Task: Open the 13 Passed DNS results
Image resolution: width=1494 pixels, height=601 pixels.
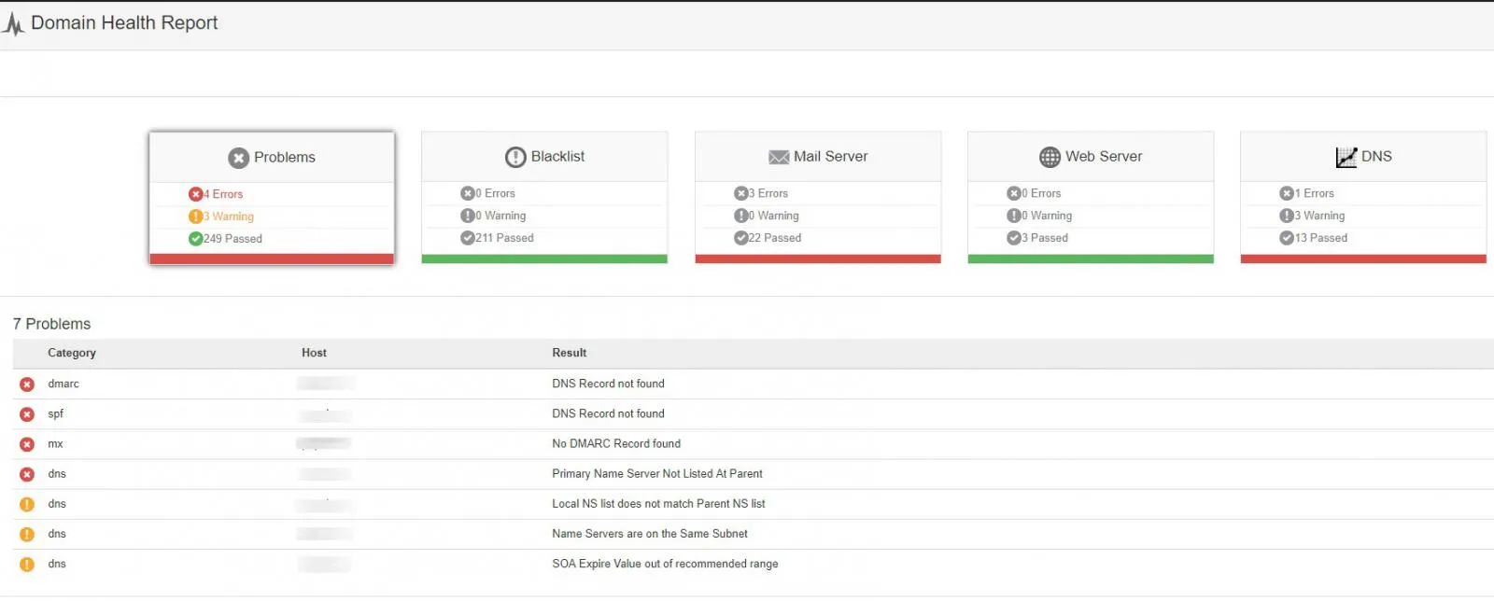Action: coord(1319,238)
